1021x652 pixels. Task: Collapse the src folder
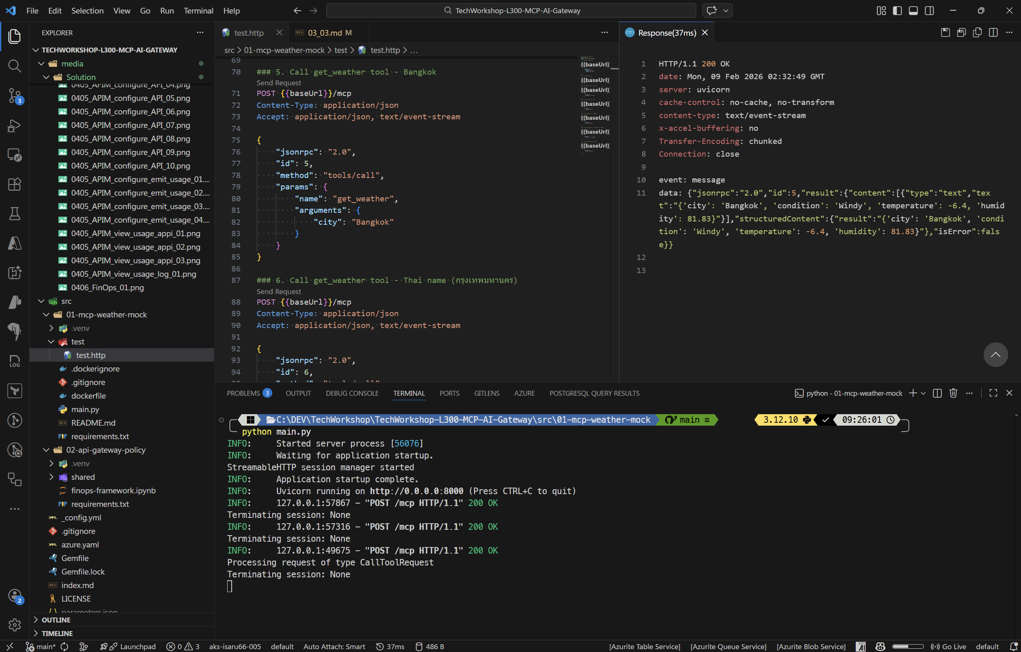click(x=41, y=301)
